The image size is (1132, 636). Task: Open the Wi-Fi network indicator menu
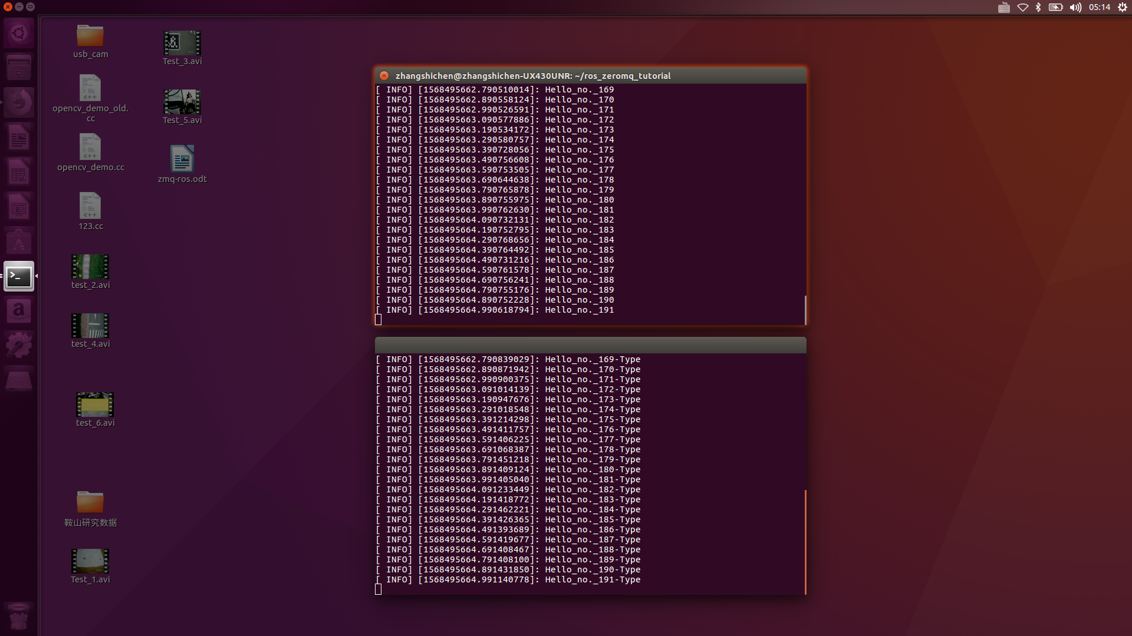pos(1023,8)
